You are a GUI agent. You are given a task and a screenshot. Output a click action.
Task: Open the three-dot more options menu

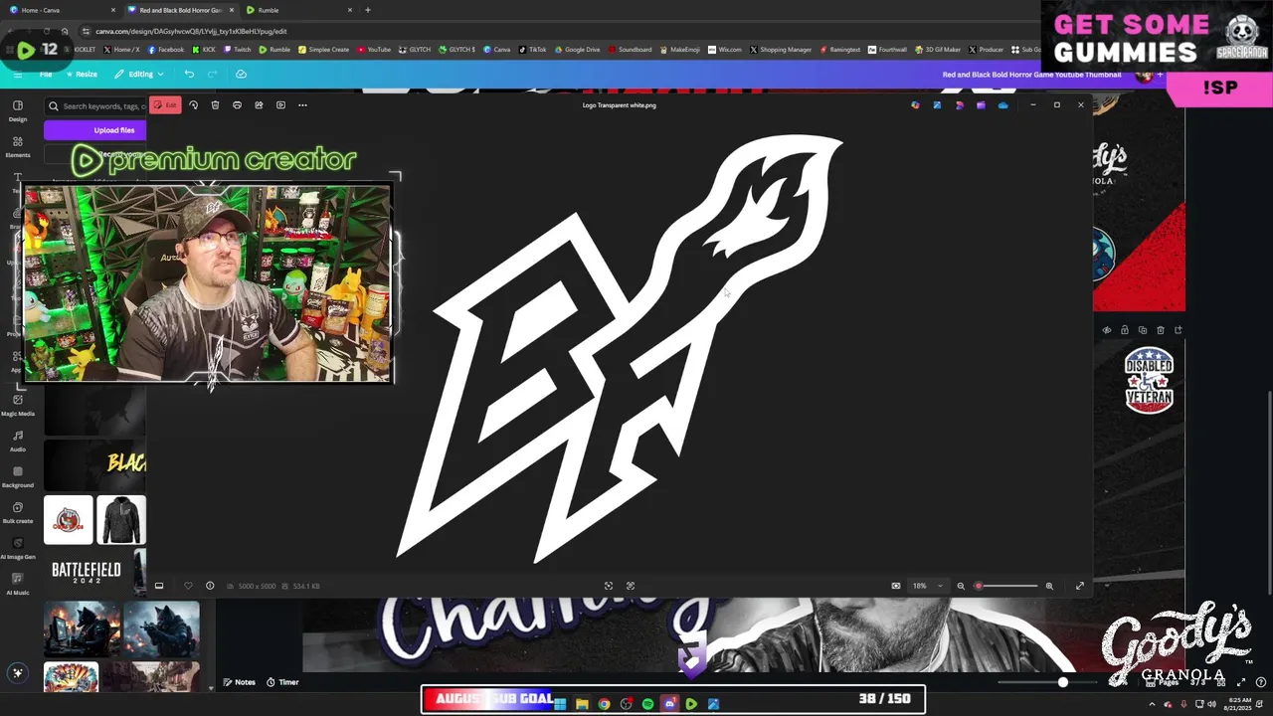pos(302,104)
